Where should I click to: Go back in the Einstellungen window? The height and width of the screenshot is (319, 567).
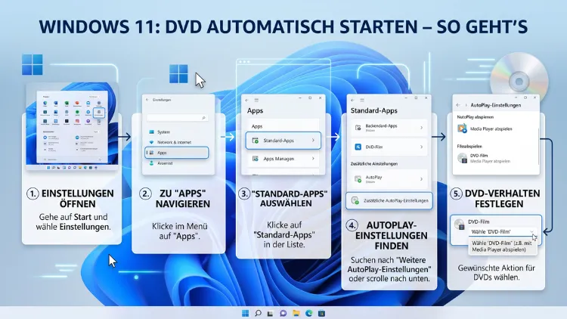click(x=147, y=100)
